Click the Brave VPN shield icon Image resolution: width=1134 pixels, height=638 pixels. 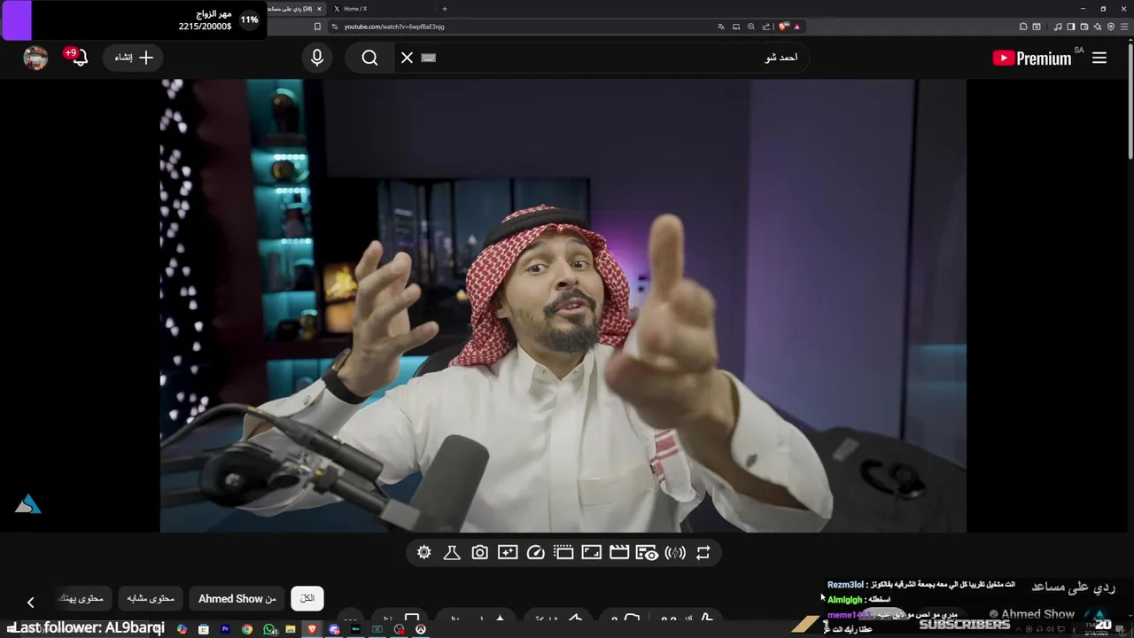1111,27
